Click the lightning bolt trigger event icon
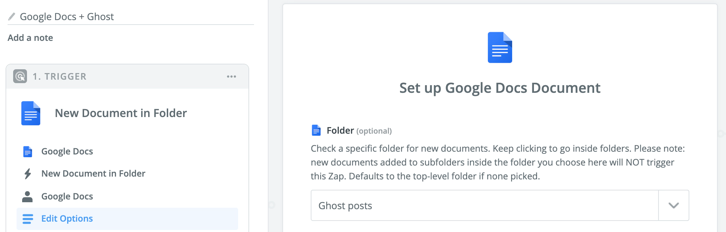The image size is (726, 232). [28, 173]
